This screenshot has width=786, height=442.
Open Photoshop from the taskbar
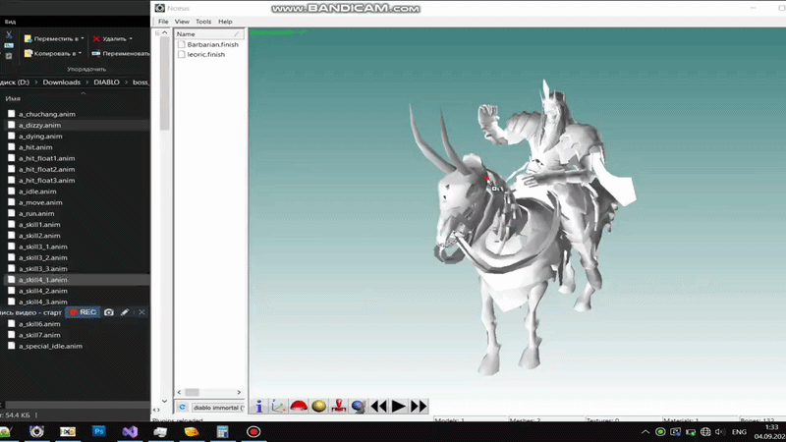point(99,431)
